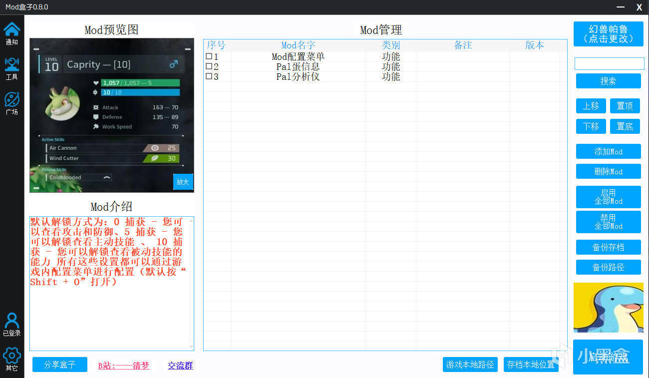This screenshot has width=649, height=378.
Task: Sort by the 类别 column header
Action: tap(391, 45)
